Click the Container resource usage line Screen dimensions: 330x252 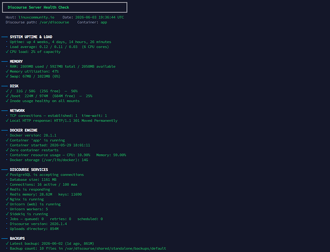coord(68,155)
